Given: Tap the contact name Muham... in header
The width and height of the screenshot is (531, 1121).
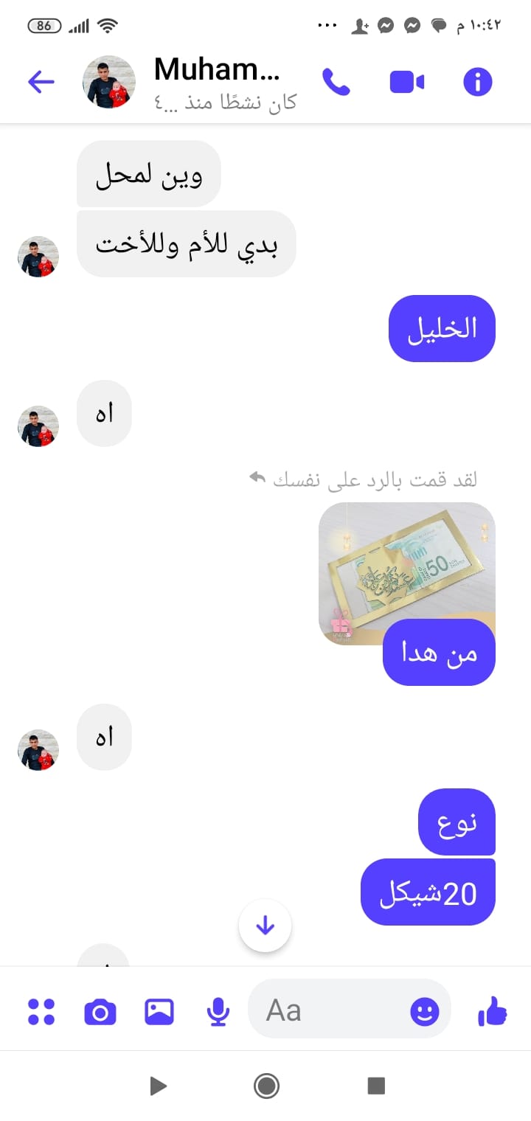Looking at the screenshot, I should [218, 69].
